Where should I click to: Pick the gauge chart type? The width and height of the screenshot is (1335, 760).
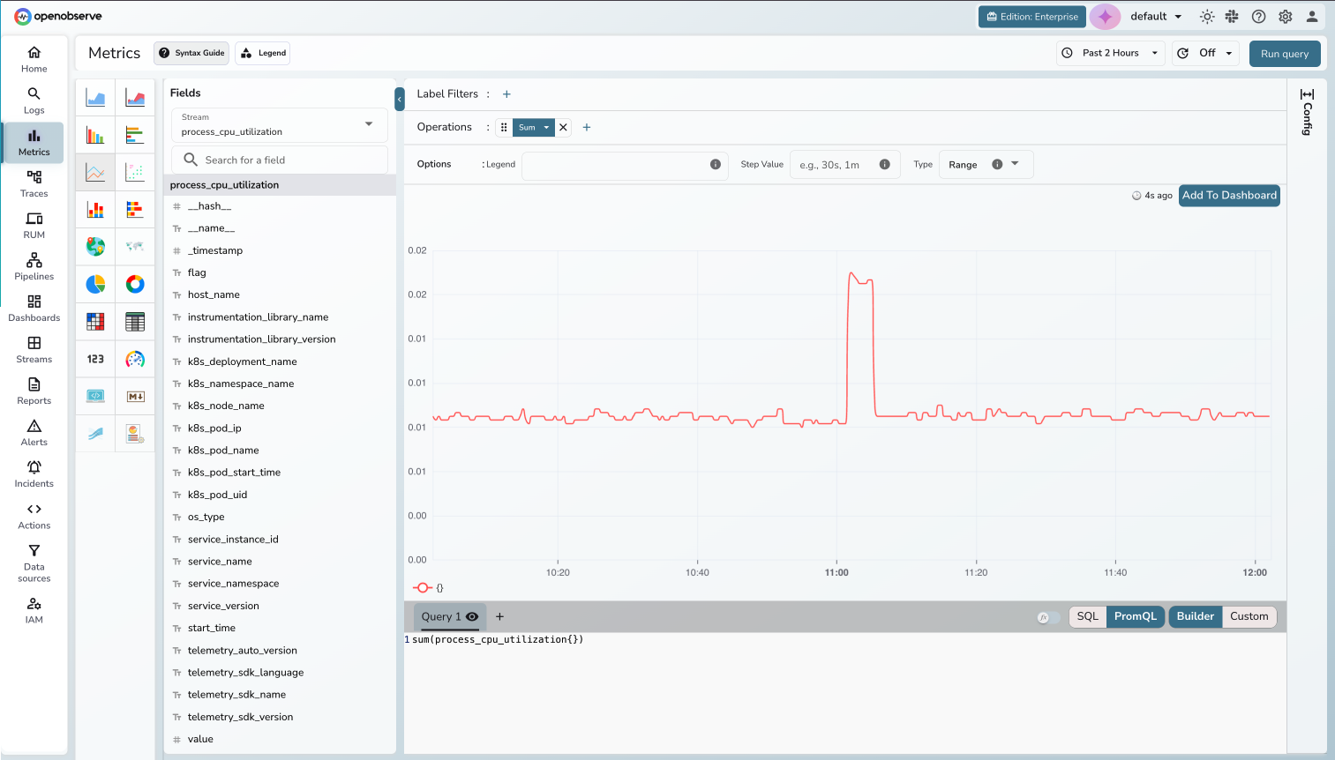[x=134, y=359]
